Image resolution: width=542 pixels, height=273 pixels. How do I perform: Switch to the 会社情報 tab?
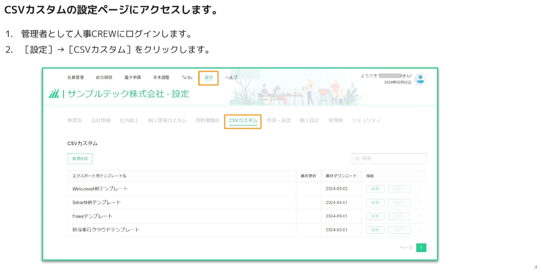click(101, 120)
